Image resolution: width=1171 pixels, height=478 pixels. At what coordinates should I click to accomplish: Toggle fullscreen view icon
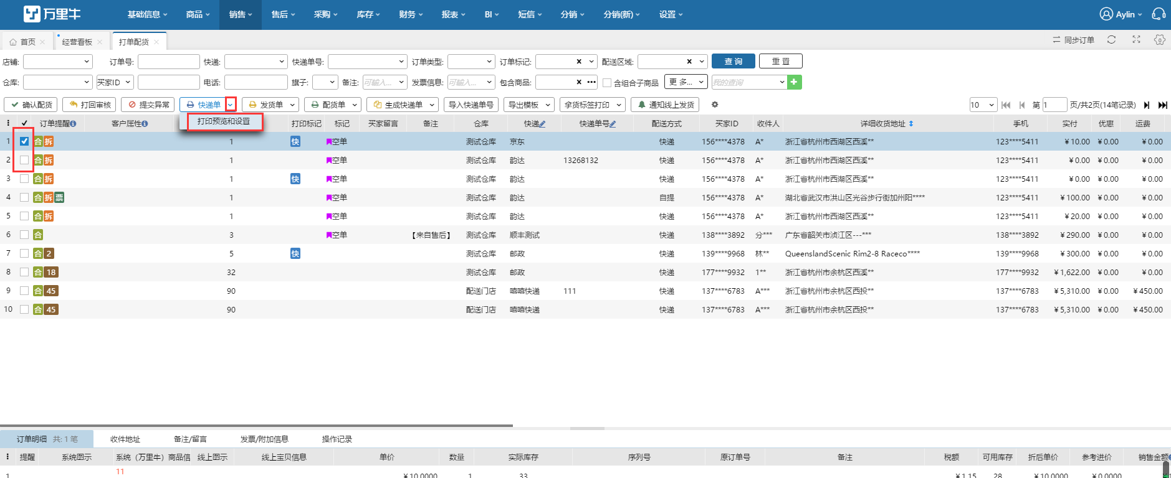pos(1136,39)
